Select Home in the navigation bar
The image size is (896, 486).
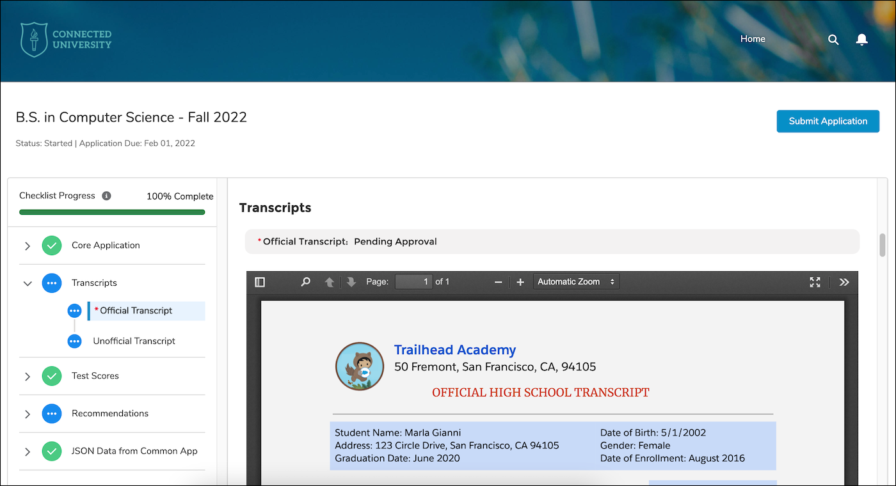point(753,38)
